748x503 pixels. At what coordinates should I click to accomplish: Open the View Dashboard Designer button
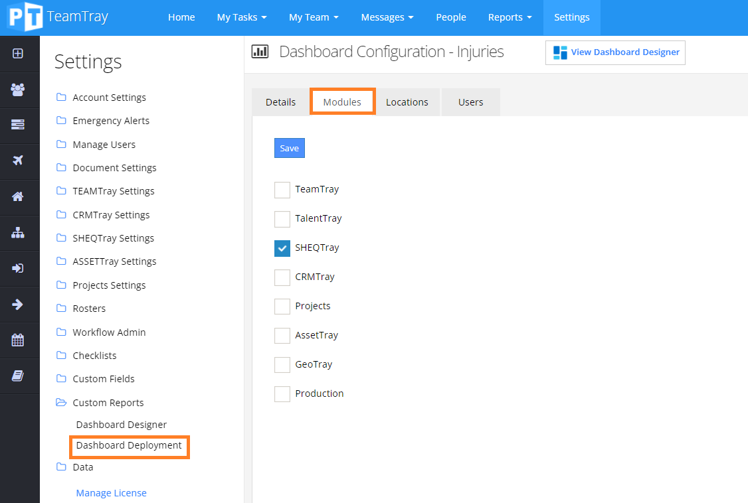614,52
